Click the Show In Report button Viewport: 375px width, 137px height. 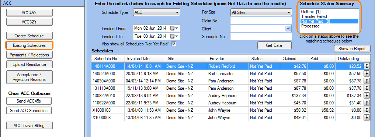(352, 49)
